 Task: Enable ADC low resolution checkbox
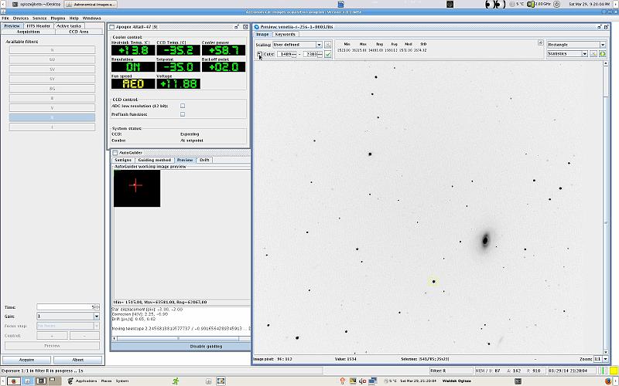(x=183, y=105)
